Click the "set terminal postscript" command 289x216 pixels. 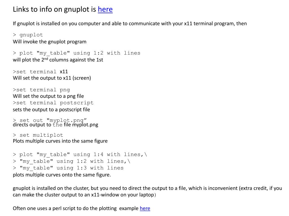click(x=53, y=103)
